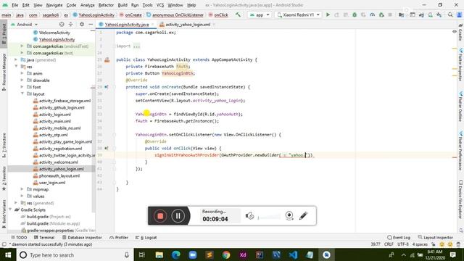Open Project panel settings gear
This screenshot has height=261, width=464.
pos(82,24)
